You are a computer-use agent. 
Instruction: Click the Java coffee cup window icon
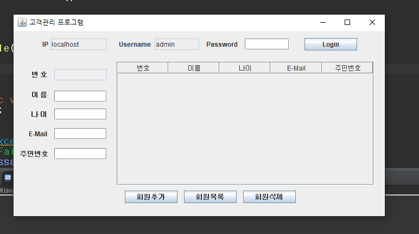[22, 22]
